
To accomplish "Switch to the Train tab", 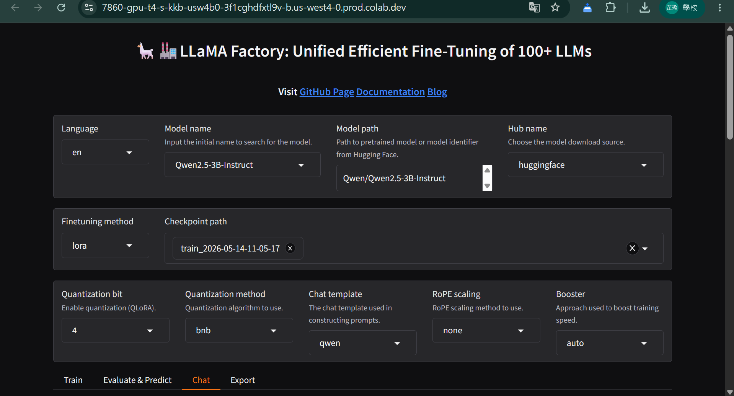I will click(73, 380).
